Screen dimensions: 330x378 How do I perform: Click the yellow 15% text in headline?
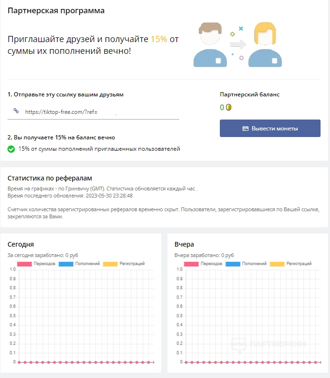click(159, 39)
